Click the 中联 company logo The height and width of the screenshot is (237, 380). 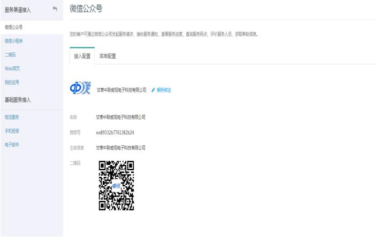click(80, 89)
